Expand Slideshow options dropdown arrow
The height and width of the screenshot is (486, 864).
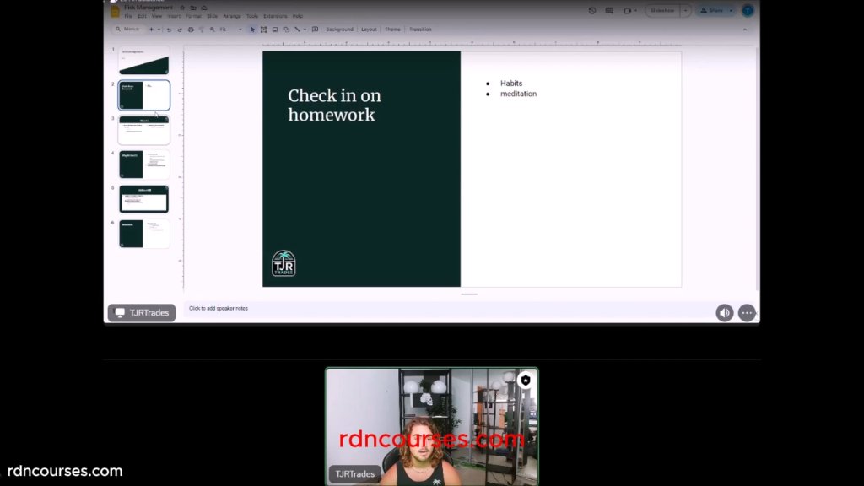click(x=686, y=10)
